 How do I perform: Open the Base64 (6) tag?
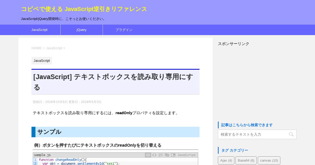click(x=246, y=161)
